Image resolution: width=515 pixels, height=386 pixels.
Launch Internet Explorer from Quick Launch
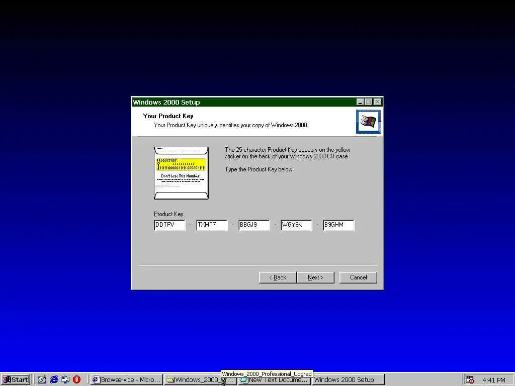coord(54,379)
